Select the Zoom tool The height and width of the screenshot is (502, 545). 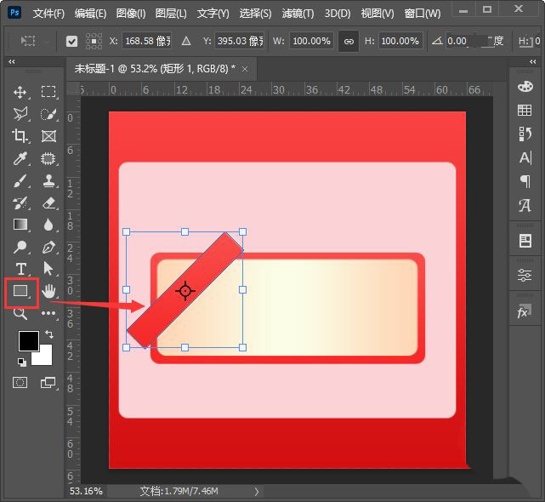point(20,313)
